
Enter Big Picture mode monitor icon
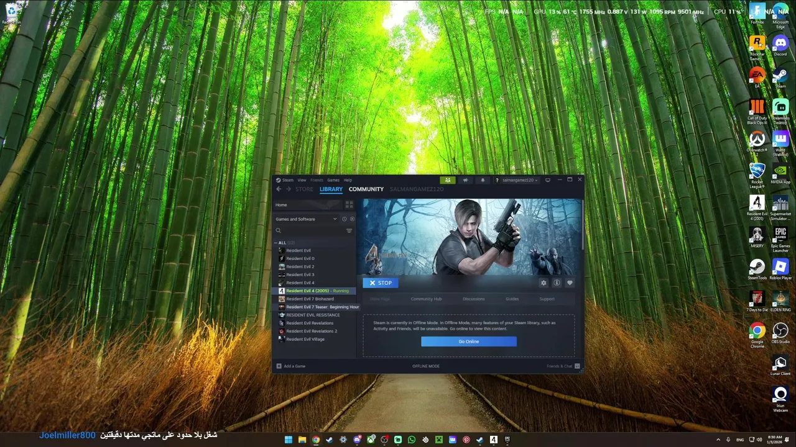click(x=547, y=180)
